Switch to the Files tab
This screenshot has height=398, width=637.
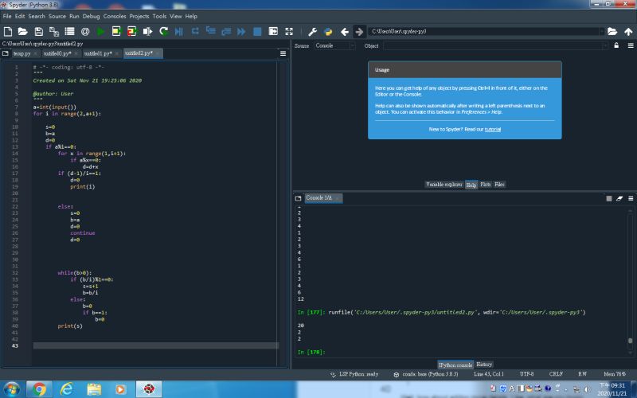point(499,185)
